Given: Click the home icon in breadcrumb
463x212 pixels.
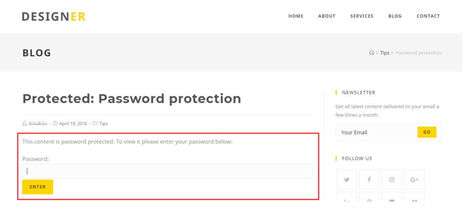Looking at the screenshot, I should coord(372,53).
